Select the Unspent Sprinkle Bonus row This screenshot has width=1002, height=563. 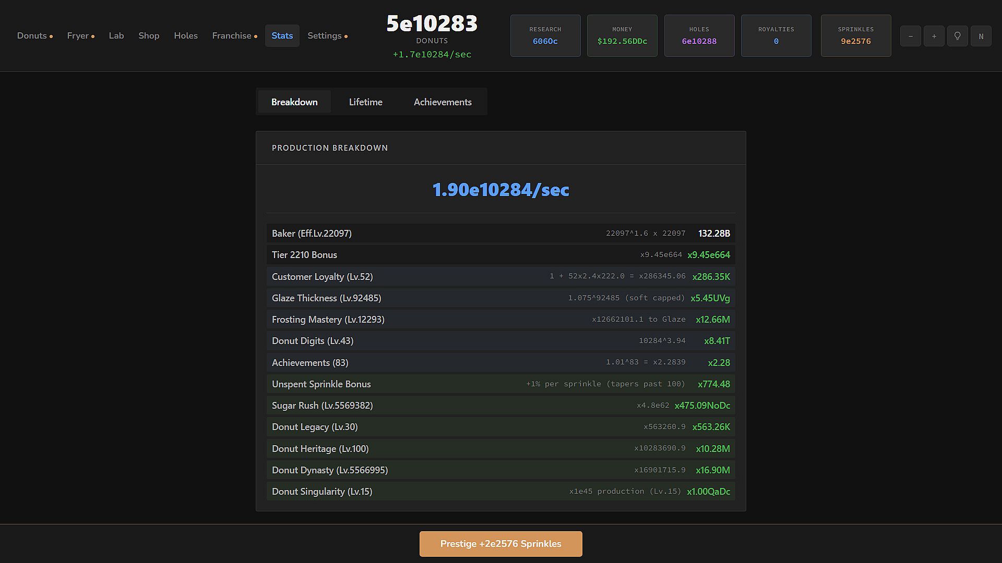pos(501,384)
